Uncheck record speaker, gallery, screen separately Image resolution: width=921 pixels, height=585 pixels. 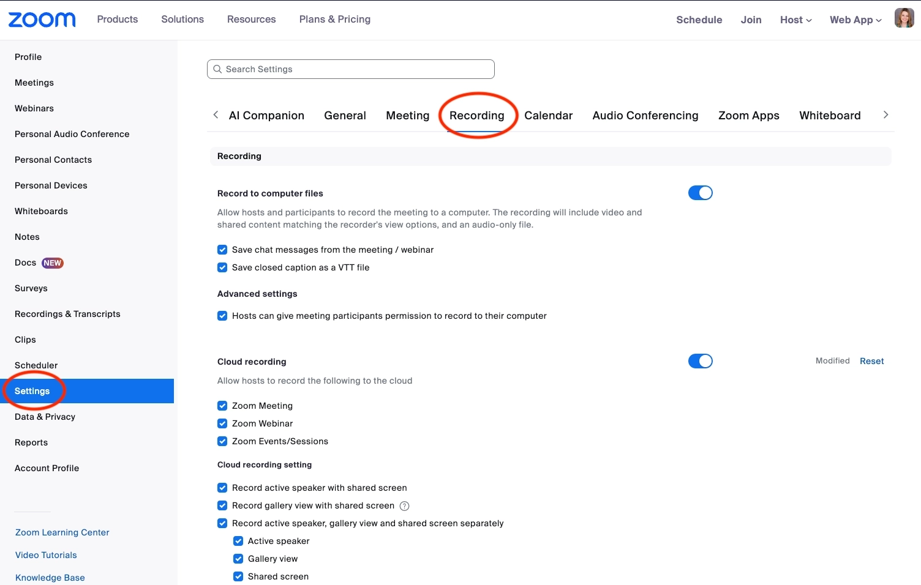coord(222,523)
